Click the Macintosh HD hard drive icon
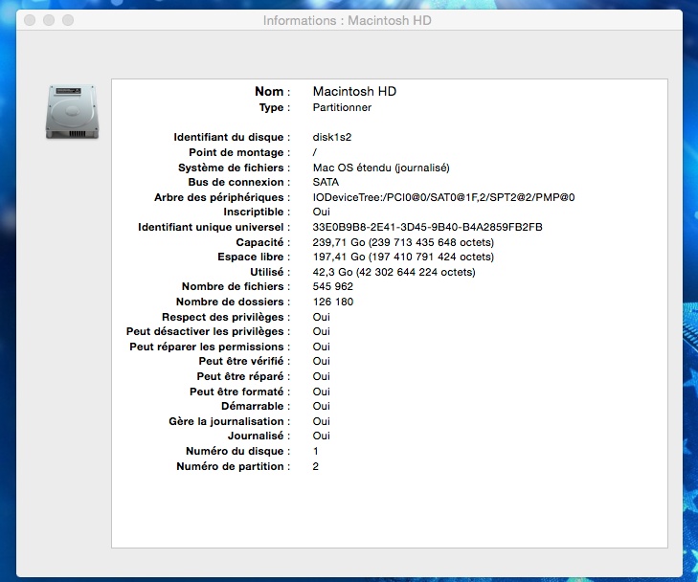This screenshot has width=698, height=582. click(72, 112)
